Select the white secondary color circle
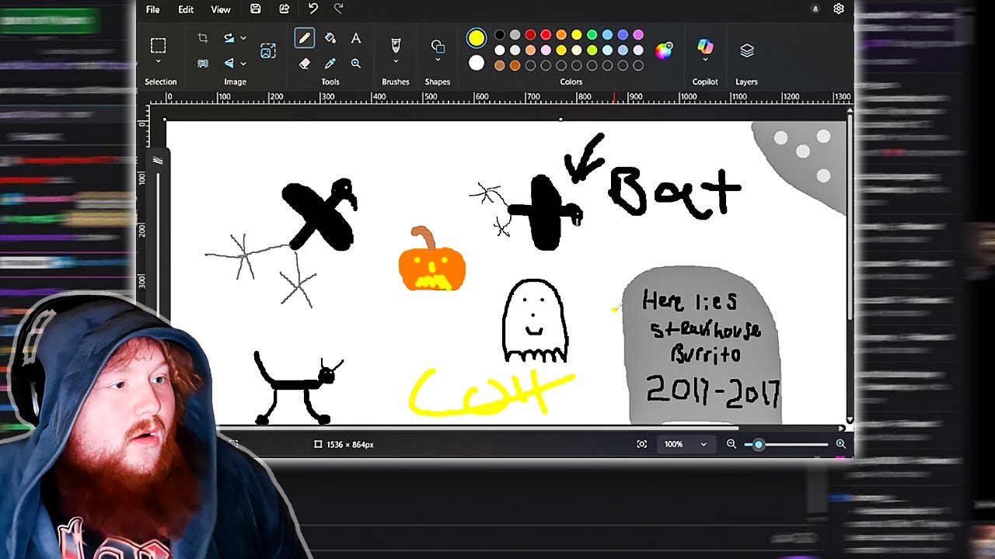Screen dimensions: 995x559 pos(477,63)
